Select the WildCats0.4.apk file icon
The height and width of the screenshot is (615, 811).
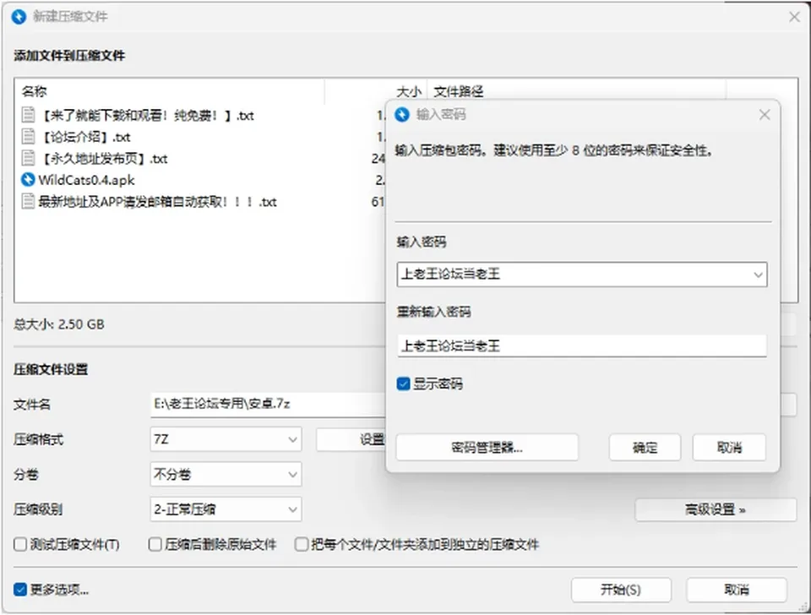28,180
